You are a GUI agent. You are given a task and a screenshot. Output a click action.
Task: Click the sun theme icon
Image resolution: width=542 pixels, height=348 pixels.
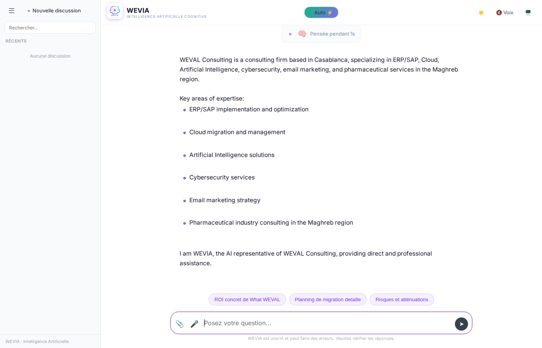point(481,13)
